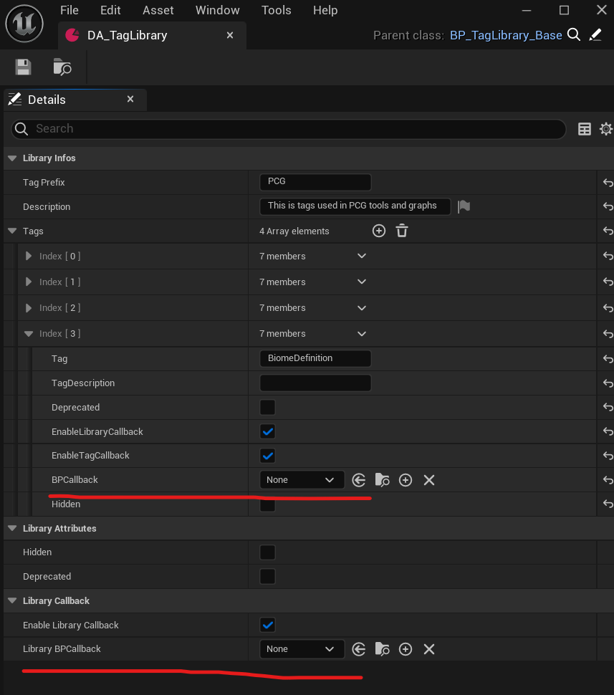Browse to asset in Content Browser toolbar icon

pyautogui.click(x=62, y=67)
